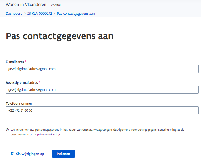
Task: Click the red asterisk next to E-mailadres
Action: coord(26,61)
